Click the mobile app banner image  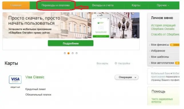point(71,25)
